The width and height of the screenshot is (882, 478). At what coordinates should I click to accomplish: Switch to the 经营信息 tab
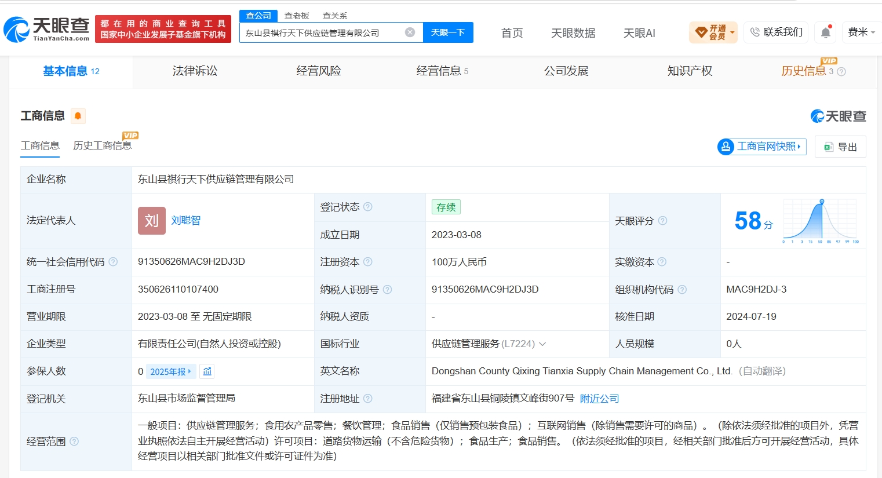pyautogui.click(x=442, y=71)
